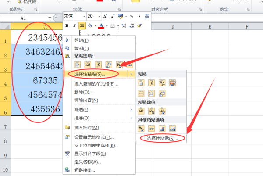The width and height of the screenshot is (263, 176).
Task: Select Keep Source Column Widths icon
Action: tap(152, 93)
